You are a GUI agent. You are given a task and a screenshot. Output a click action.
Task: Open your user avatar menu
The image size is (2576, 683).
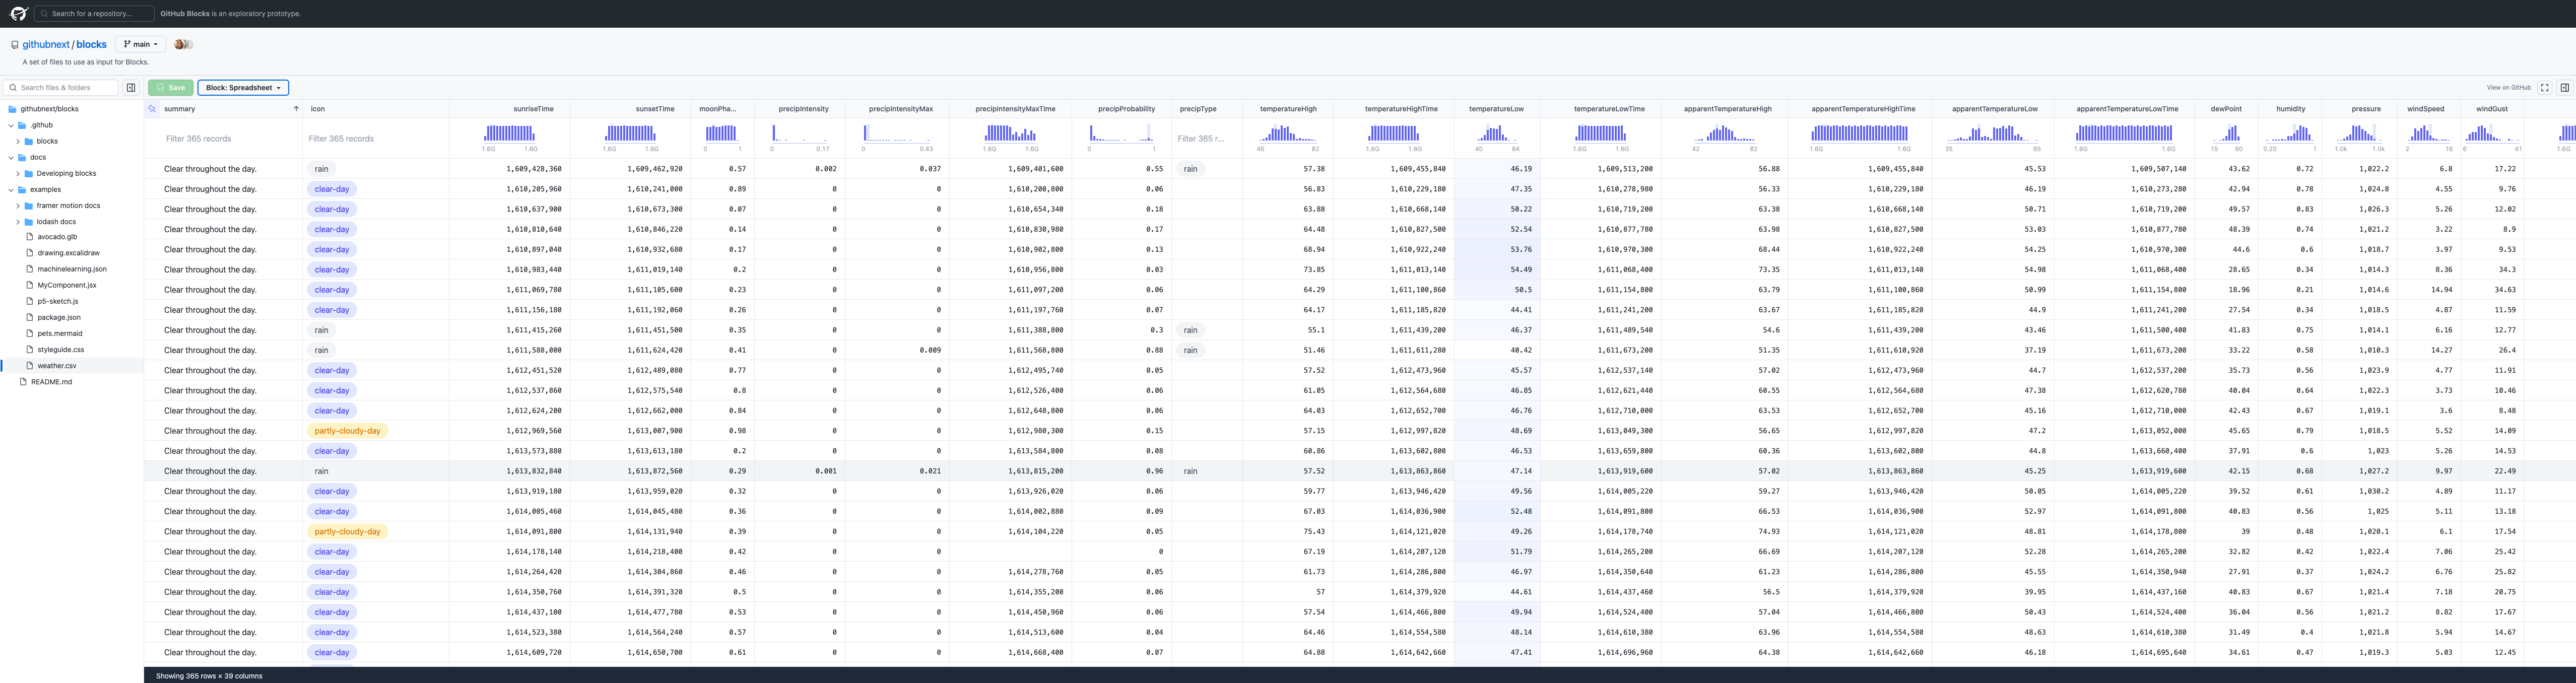181,43
